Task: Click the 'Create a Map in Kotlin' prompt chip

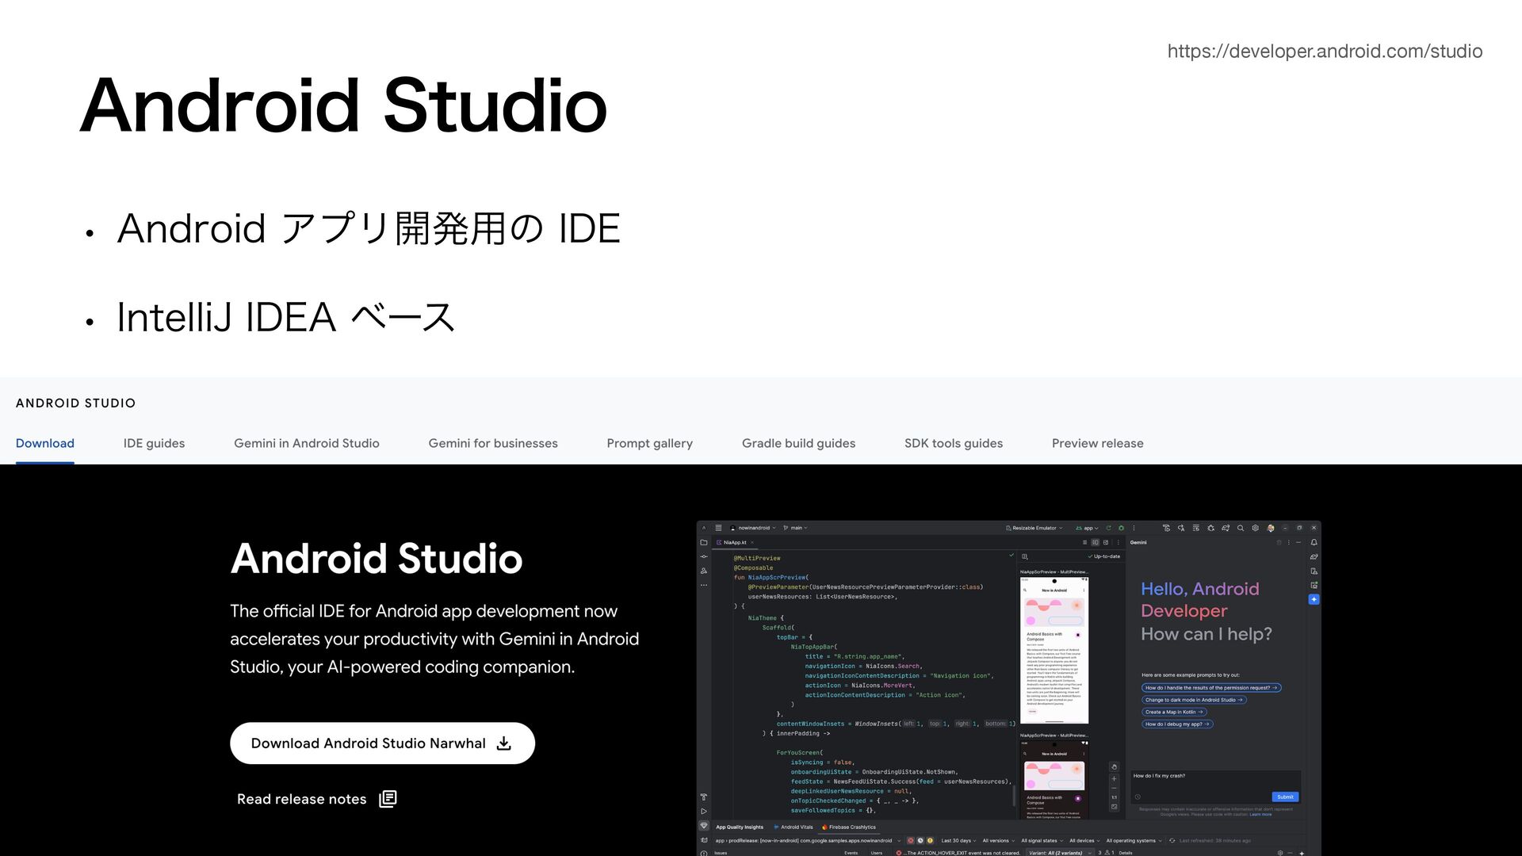Action: click(x=1174, y=712)
